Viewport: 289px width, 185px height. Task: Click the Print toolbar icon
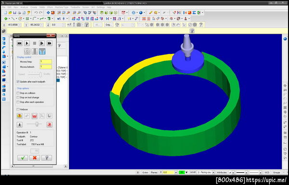click(19, 13)
